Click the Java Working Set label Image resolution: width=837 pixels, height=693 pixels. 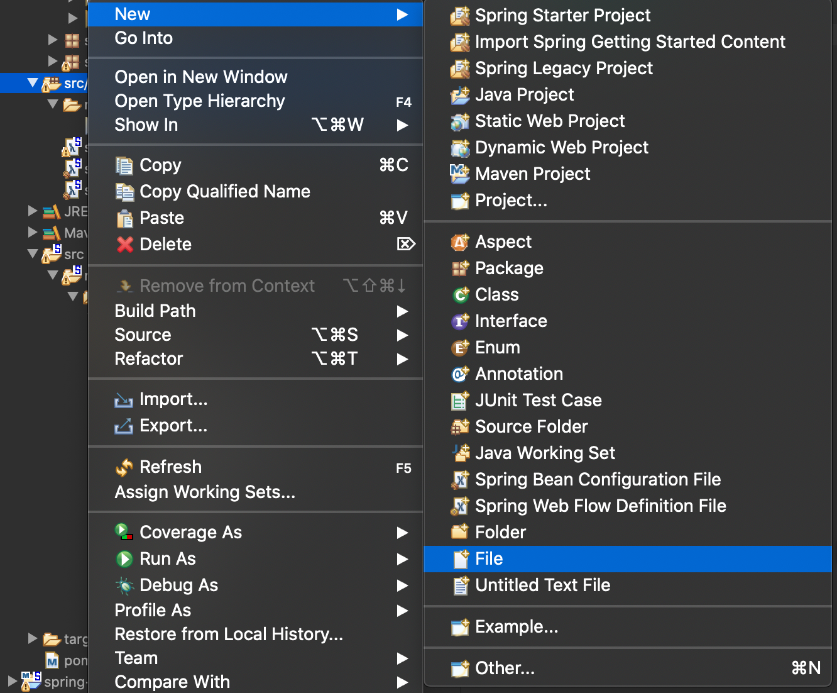coord(545,453)
